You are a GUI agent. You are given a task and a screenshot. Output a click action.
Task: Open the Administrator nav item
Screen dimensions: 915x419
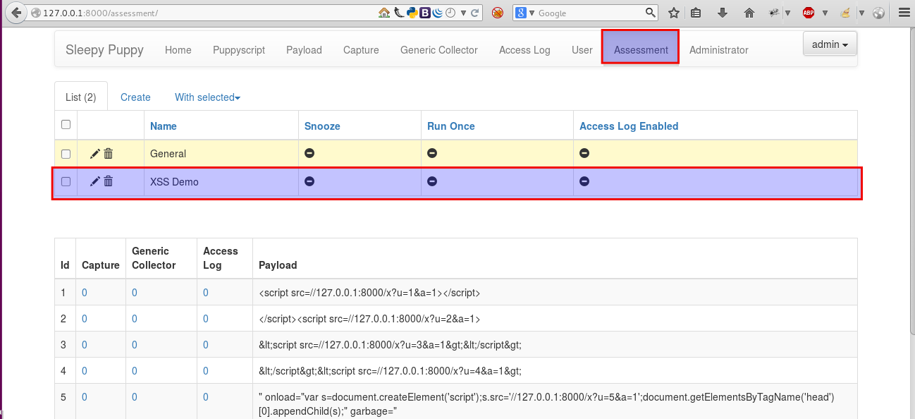(x=719, y=50)
